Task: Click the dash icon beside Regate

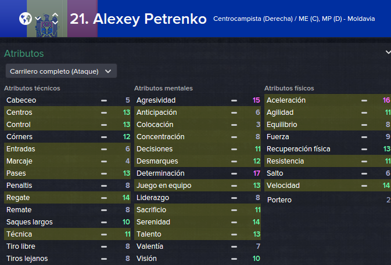Action: point(104,198)
